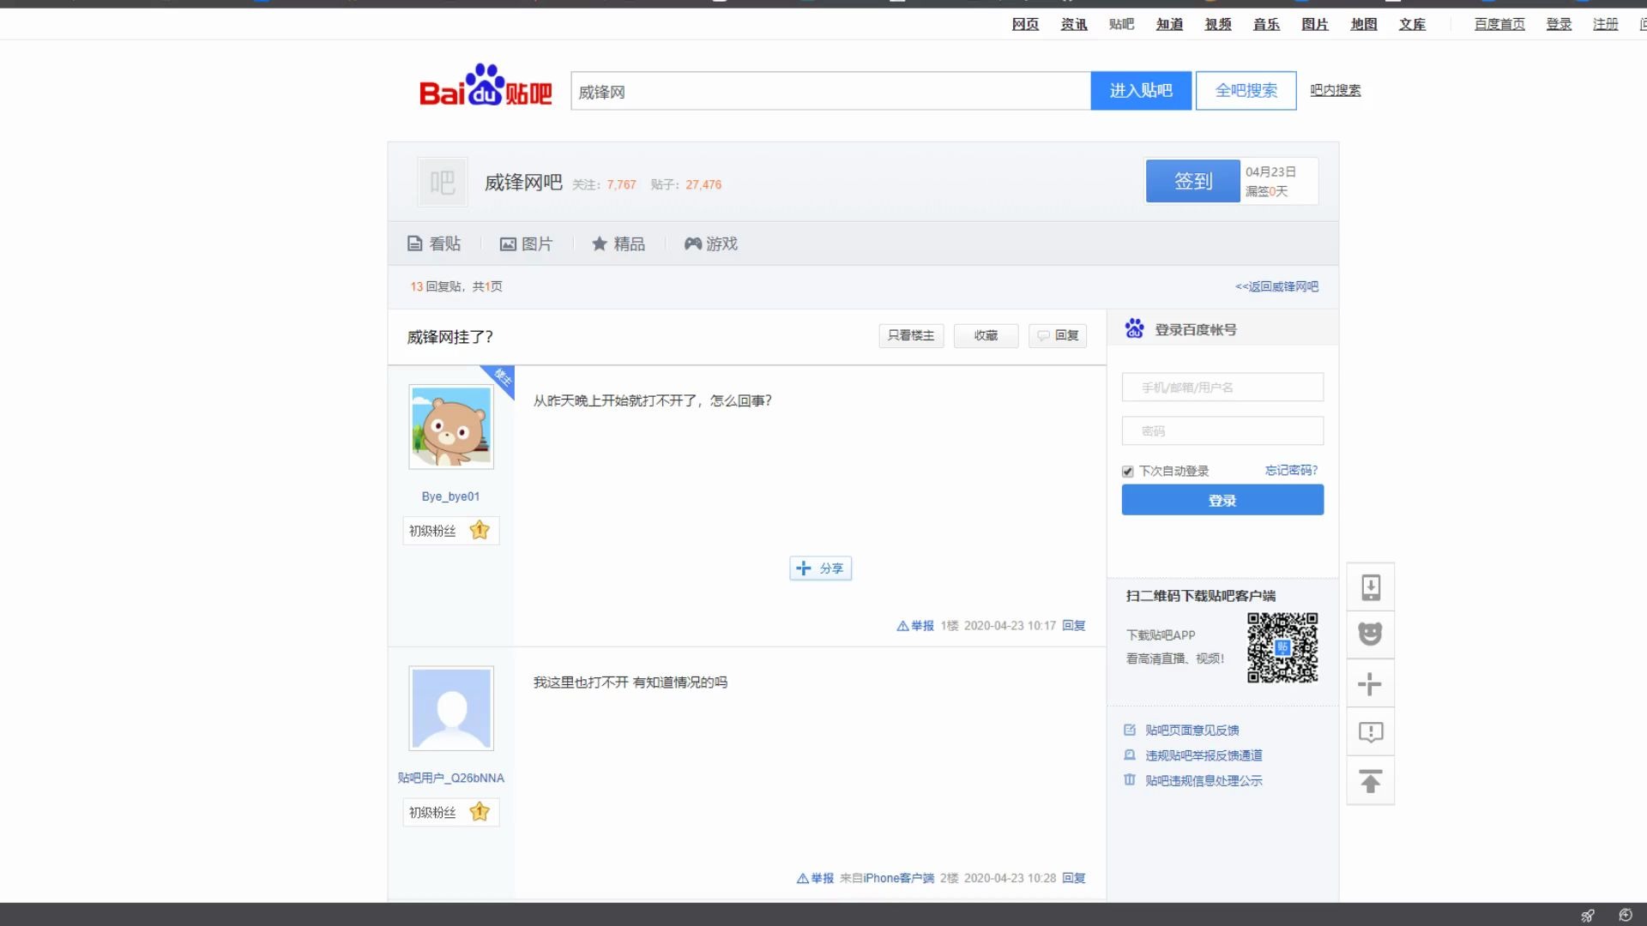Click the 举报 warning icon on floor 1

[902, 626]
